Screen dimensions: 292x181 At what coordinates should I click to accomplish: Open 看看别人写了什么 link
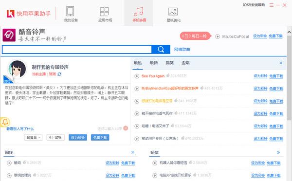(20, 128)
